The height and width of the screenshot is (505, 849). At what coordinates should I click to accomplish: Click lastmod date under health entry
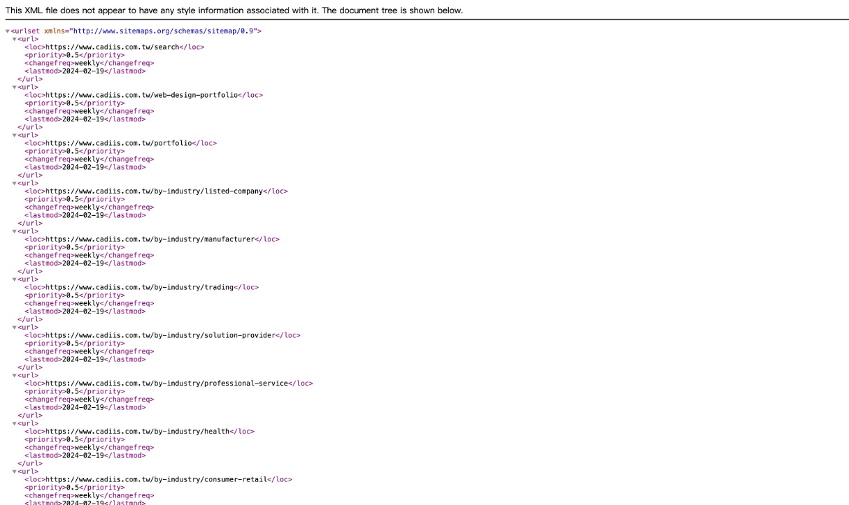tap(83, 456)
